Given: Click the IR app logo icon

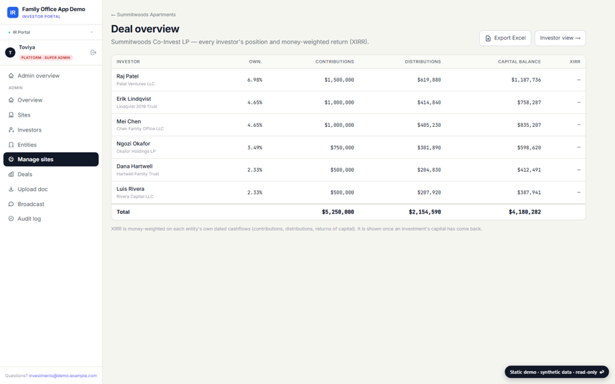Looking at the screenshot, I should click(12, 12).
